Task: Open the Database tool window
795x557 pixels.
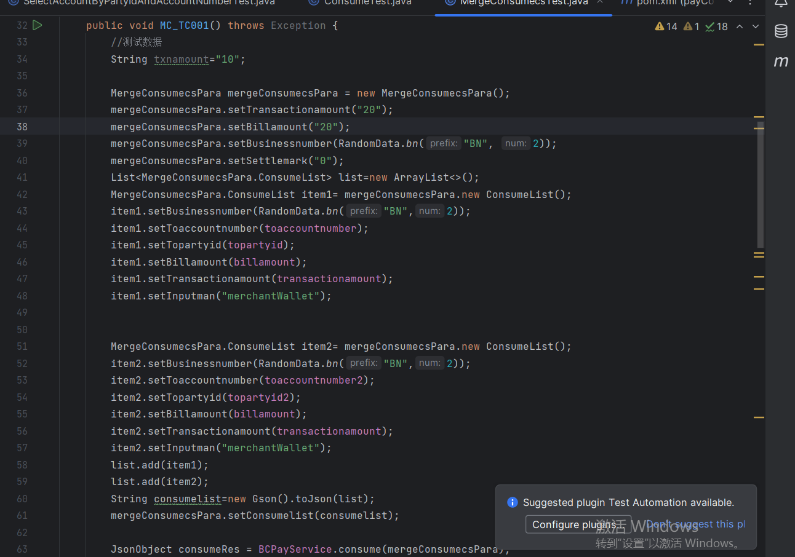Action: pyautogui.click(x=781, y=31)
